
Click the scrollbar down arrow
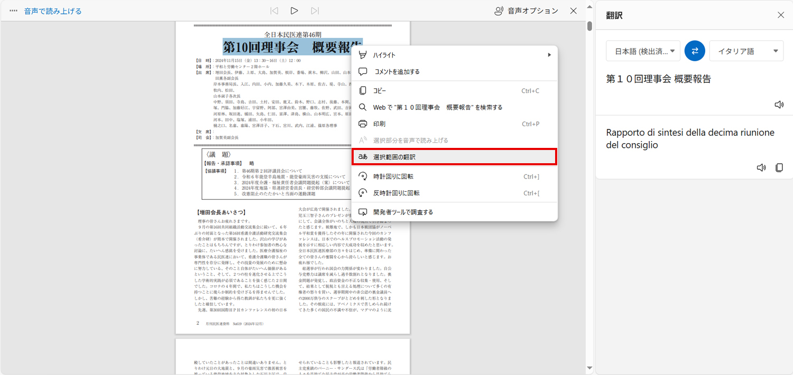coord(589,368)
